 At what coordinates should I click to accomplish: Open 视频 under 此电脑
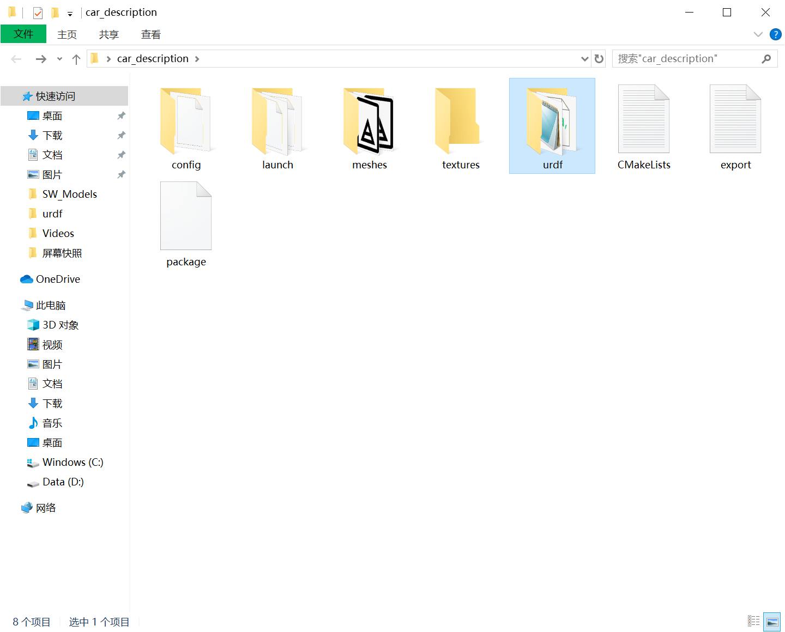point(45,344)
